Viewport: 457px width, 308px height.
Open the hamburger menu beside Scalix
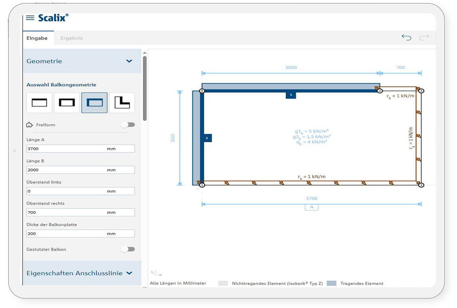(30, 18)
